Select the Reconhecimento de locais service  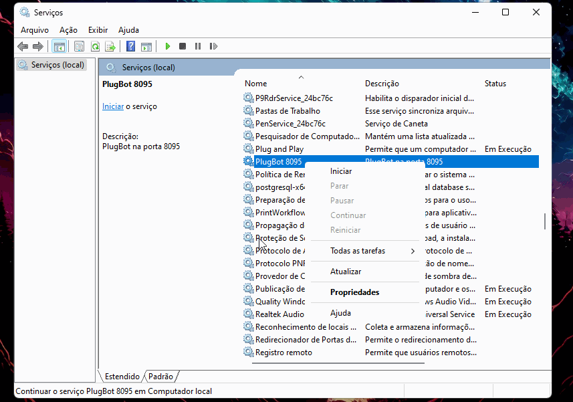pyautogui.click(x=306, y=326)
